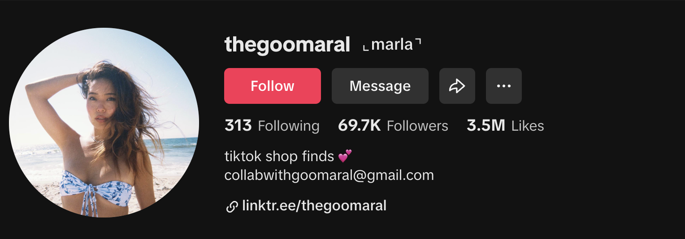The width and height of the screenshot is (685, 239).
Task: Click the collabwithgoomaral@gmail.com email address
Action: (x=329, y=175)
